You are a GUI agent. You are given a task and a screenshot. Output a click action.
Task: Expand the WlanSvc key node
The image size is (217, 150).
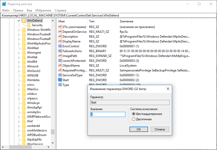click(19, 89)
